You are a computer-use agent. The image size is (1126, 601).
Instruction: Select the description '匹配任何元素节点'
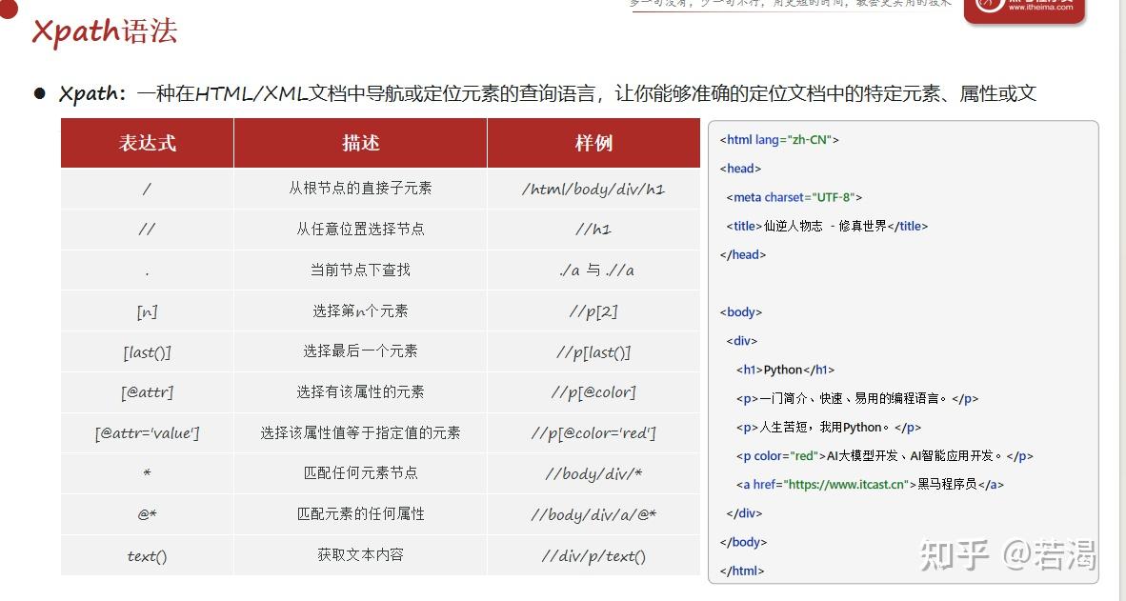pos(360,473)
